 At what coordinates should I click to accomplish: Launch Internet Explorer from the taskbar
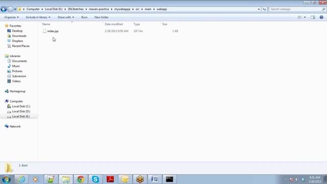(21, 179)
